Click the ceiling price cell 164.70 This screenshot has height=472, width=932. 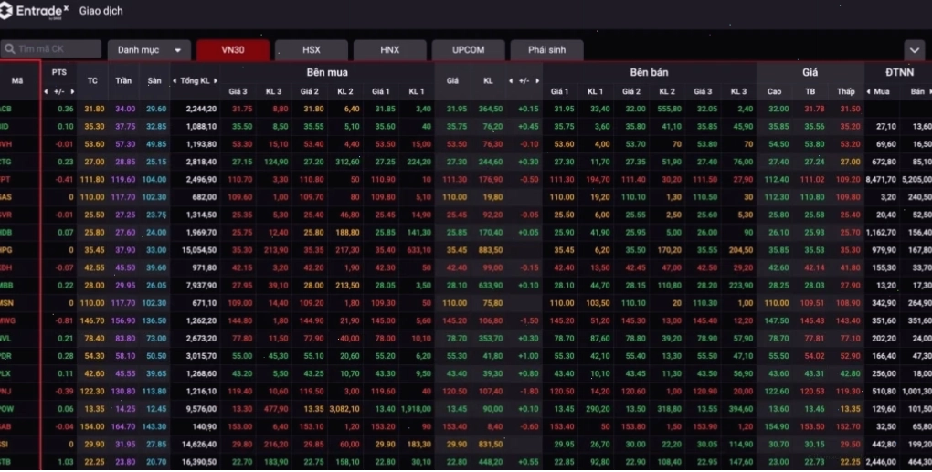coord(123,427)
